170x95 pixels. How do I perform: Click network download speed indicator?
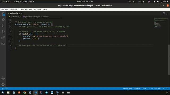(131, 2)
